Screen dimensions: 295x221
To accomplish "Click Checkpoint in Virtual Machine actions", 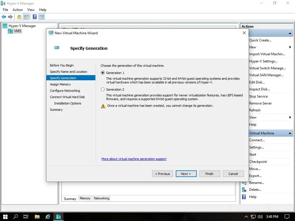I will tap(258, 162).
